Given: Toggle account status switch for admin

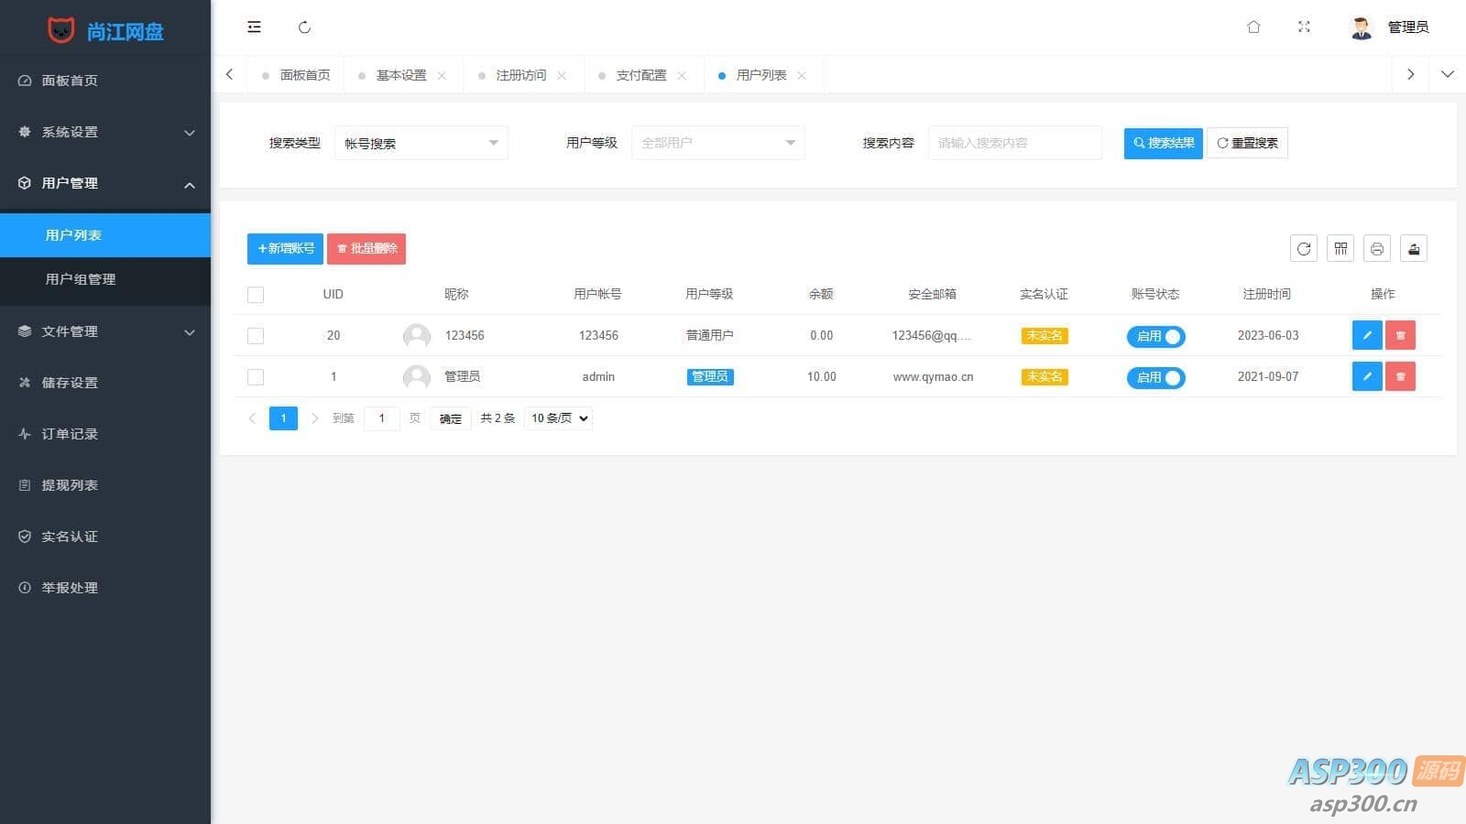Looking at the screenshot, I should [x=1155, y=377].
